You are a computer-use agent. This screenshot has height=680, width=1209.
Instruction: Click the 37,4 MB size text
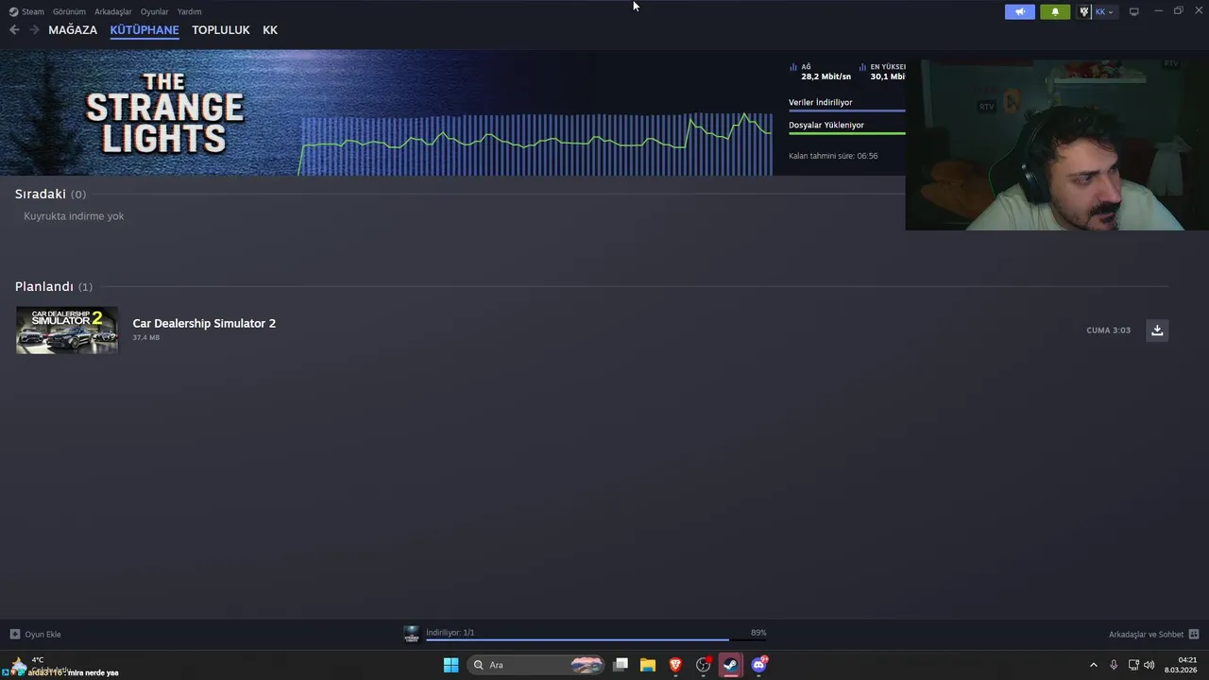click(x=146, y=337)
